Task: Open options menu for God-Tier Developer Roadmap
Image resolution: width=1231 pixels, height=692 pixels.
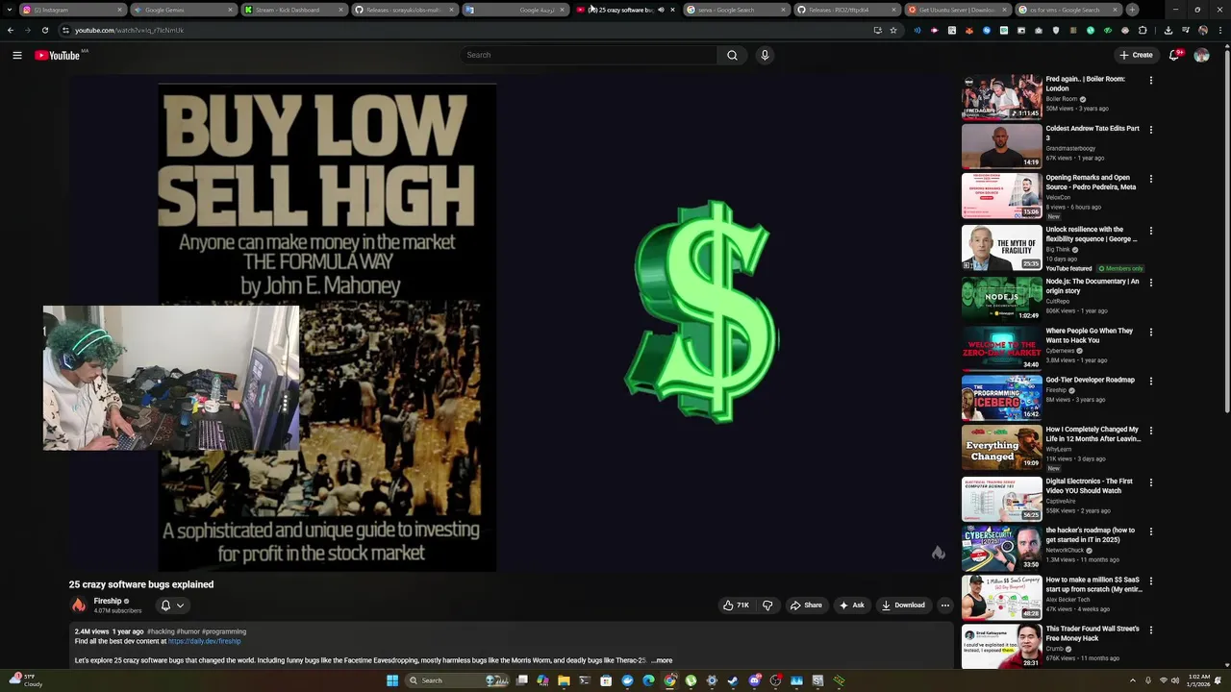Action: (1151, 382)
